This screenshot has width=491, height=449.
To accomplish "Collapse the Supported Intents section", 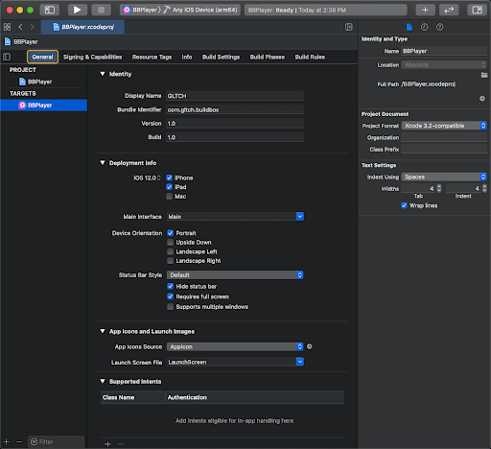I will pyautogui.click(x=103, y=381).
